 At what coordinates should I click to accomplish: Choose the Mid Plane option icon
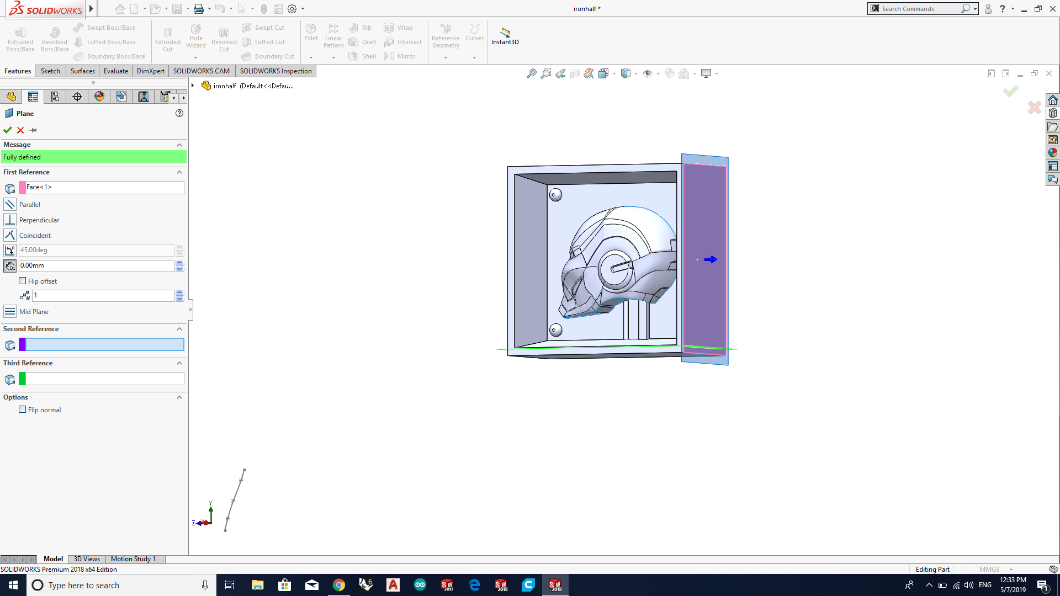point(10,312)
